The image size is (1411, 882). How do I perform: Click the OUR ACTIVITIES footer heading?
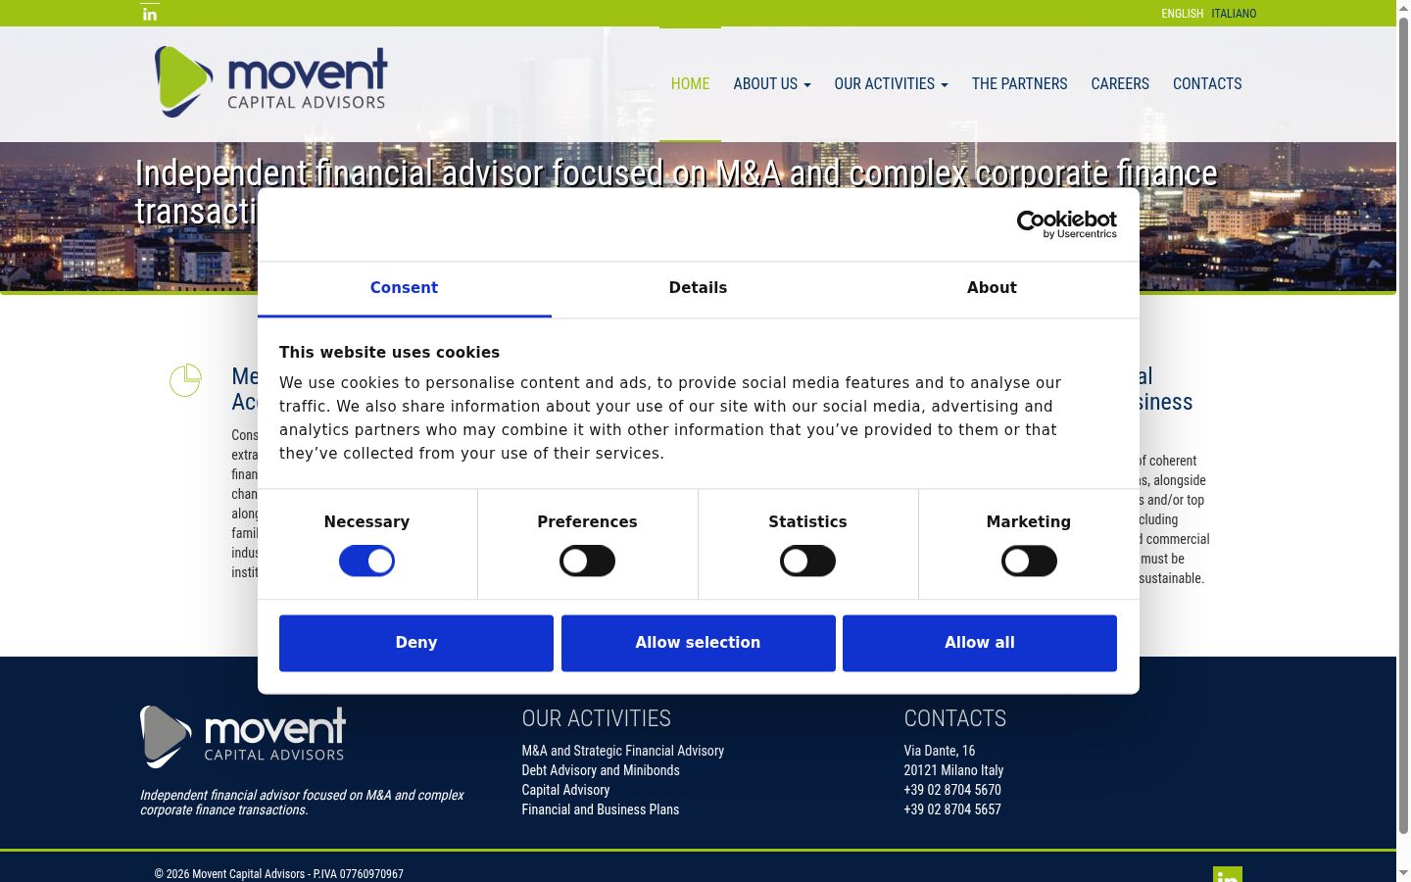pos(596,718)
